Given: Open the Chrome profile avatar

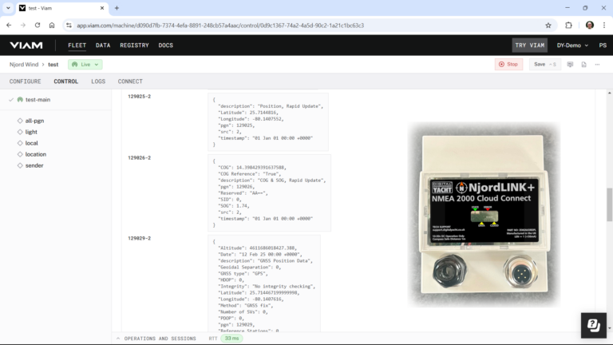Looking at the screenshot, I should tap(590, 26).
